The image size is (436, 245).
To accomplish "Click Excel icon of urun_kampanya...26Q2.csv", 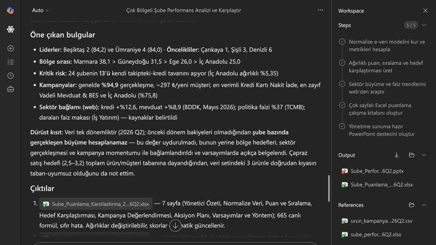I will point(344,221).
